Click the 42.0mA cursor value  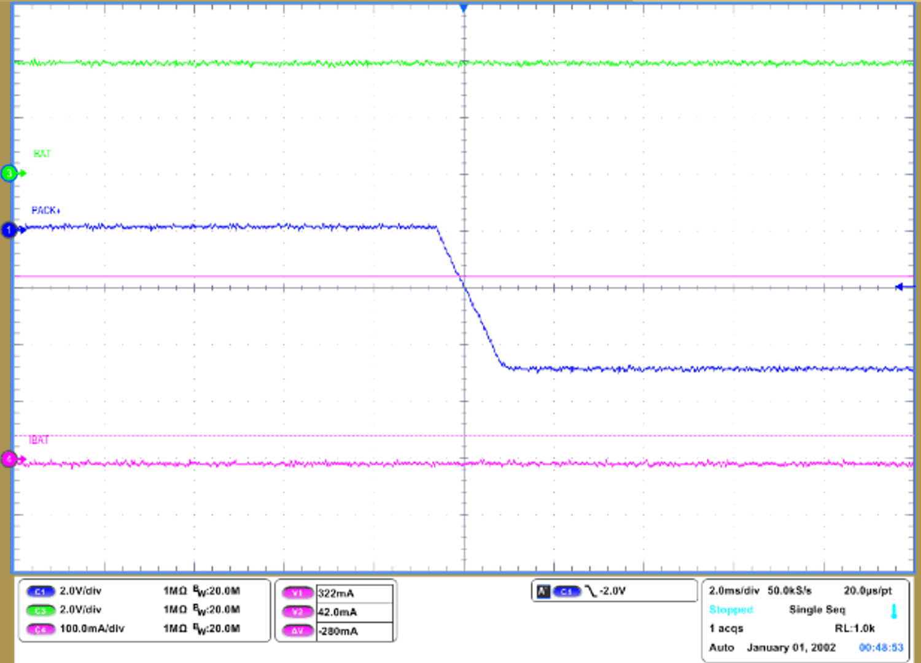pos(338,613)
